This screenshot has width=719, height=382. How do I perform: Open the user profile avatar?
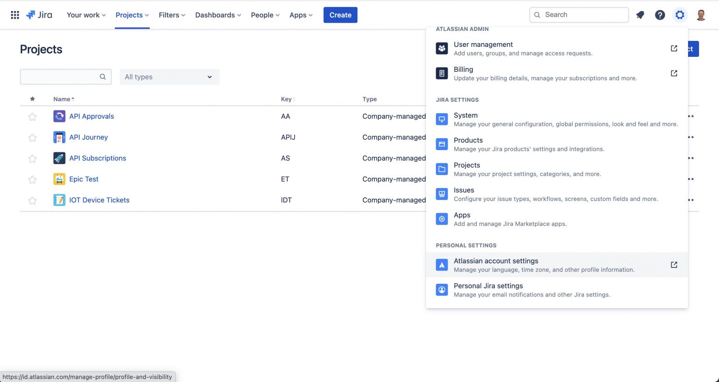coord(701,15)
